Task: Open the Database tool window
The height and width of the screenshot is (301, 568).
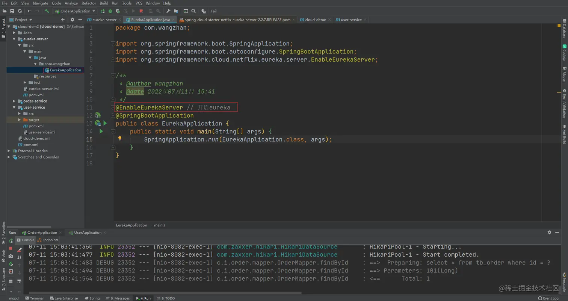Action: 564,29
